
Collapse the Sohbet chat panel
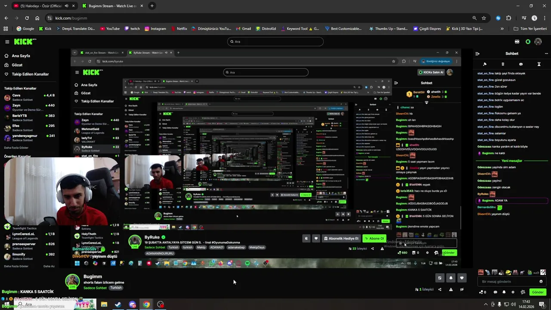pyautogui.click(x=477, y=54)
